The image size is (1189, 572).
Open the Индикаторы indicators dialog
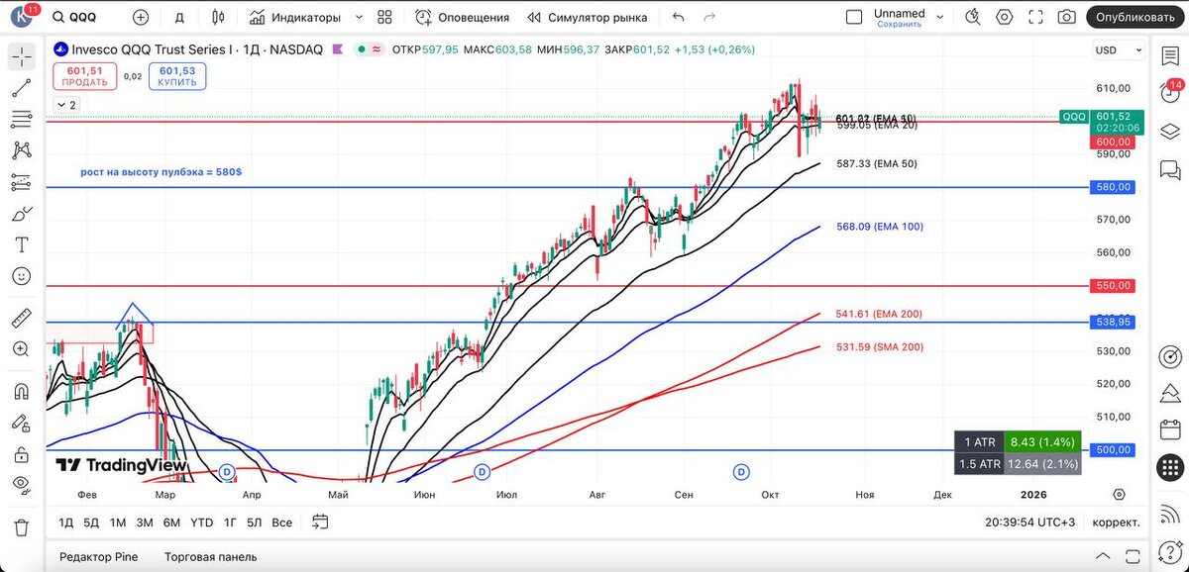coord(295,17)
